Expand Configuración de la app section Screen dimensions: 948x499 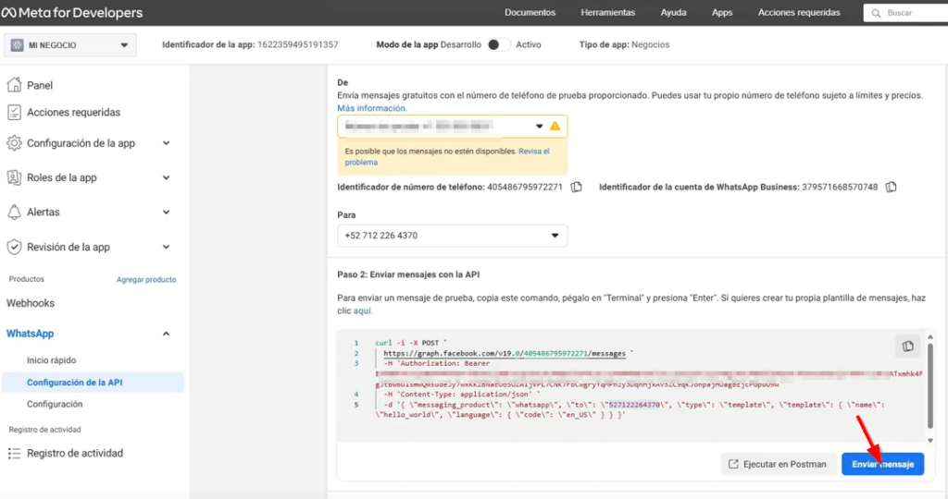(x=167, y=143)
